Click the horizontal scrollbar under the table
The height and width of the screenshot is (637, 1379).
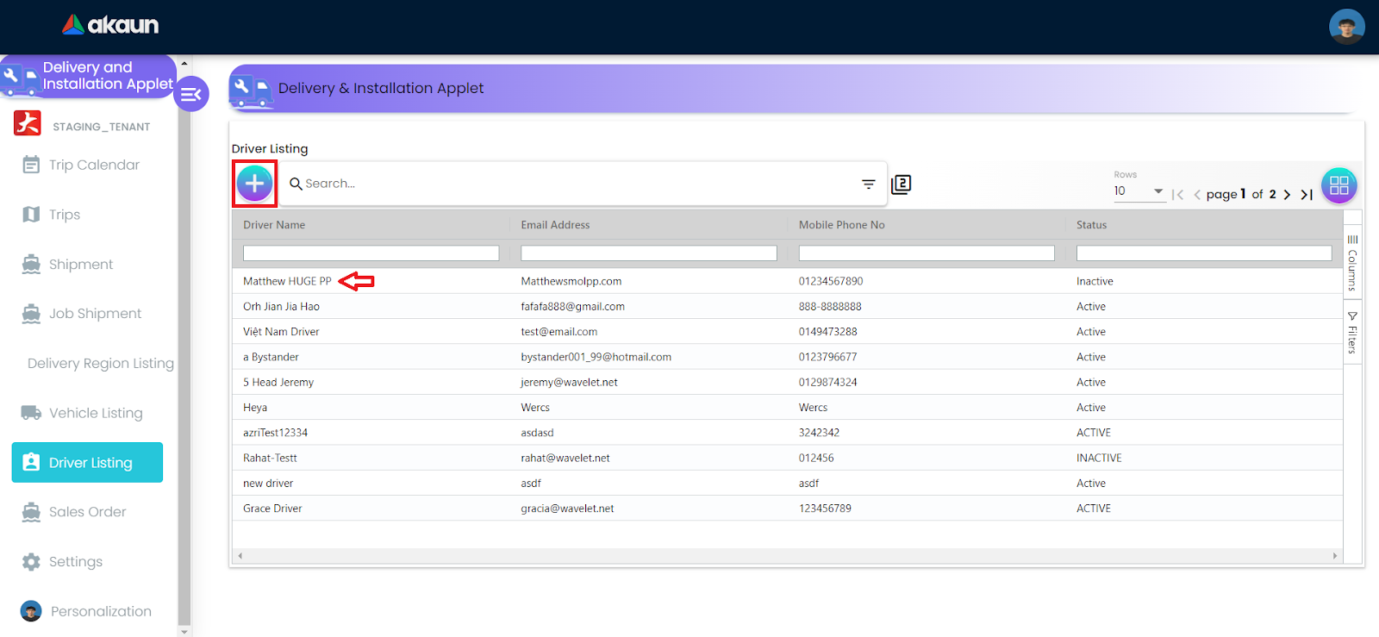coord(787,556)
